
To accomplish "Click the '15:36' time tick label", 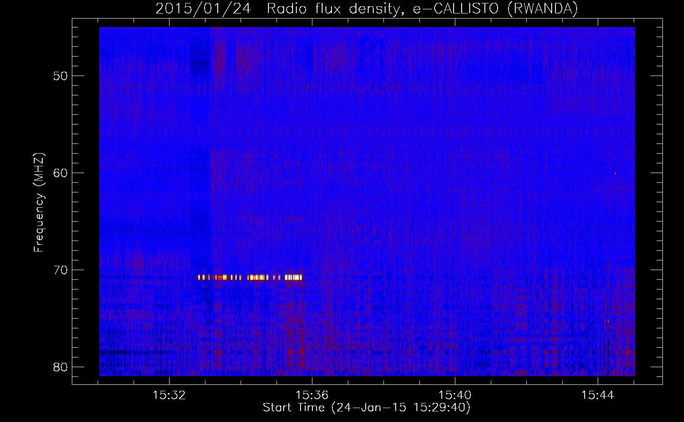I will click(312, 395).
